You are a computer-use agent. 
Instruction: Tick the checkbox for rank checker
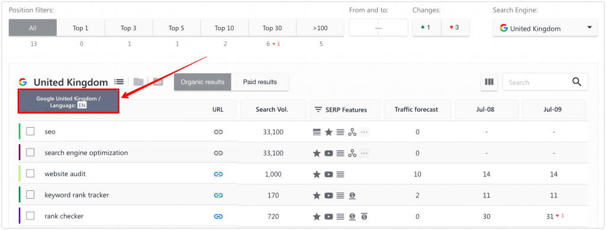point(30,216)
